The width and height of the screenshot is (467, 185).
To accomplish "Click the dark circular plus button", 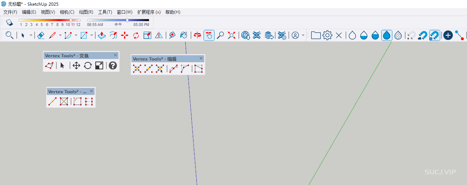I will coord(448,35).
